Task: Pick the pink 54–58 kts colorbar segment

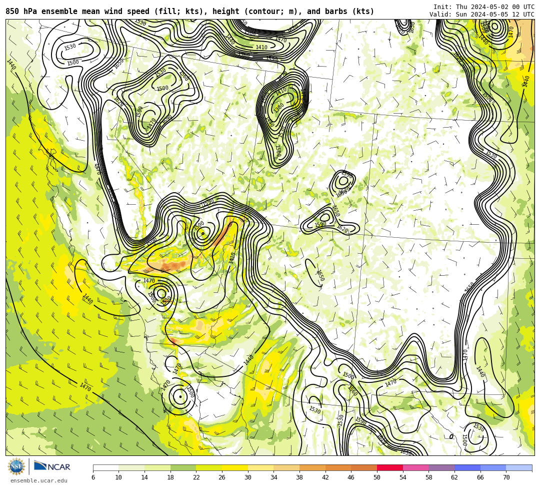Action: click(x=415, y=468)
